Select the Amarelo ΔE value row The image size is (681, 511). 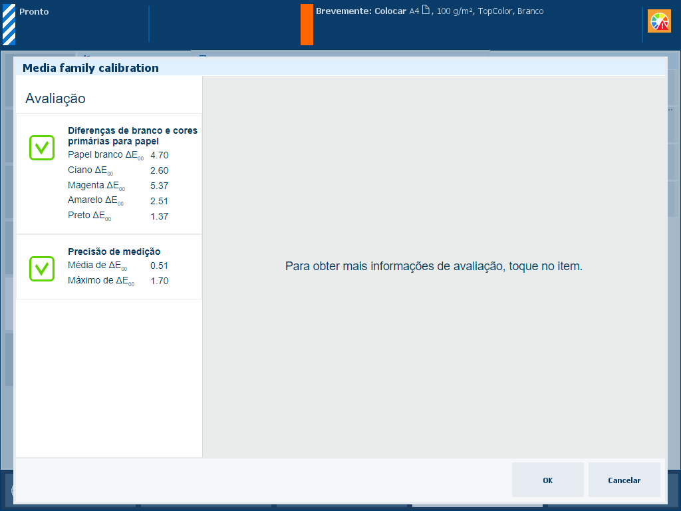coord(118,201)
